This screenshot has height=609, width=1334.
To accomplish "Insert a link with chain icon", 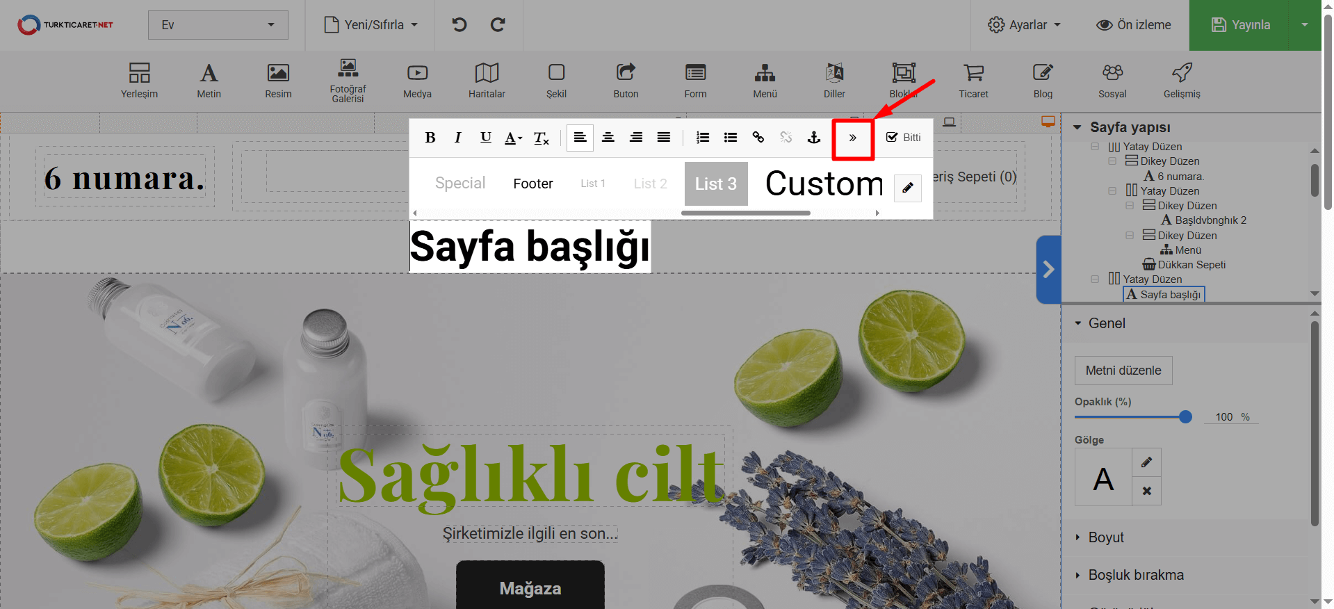I will (758, 138).
